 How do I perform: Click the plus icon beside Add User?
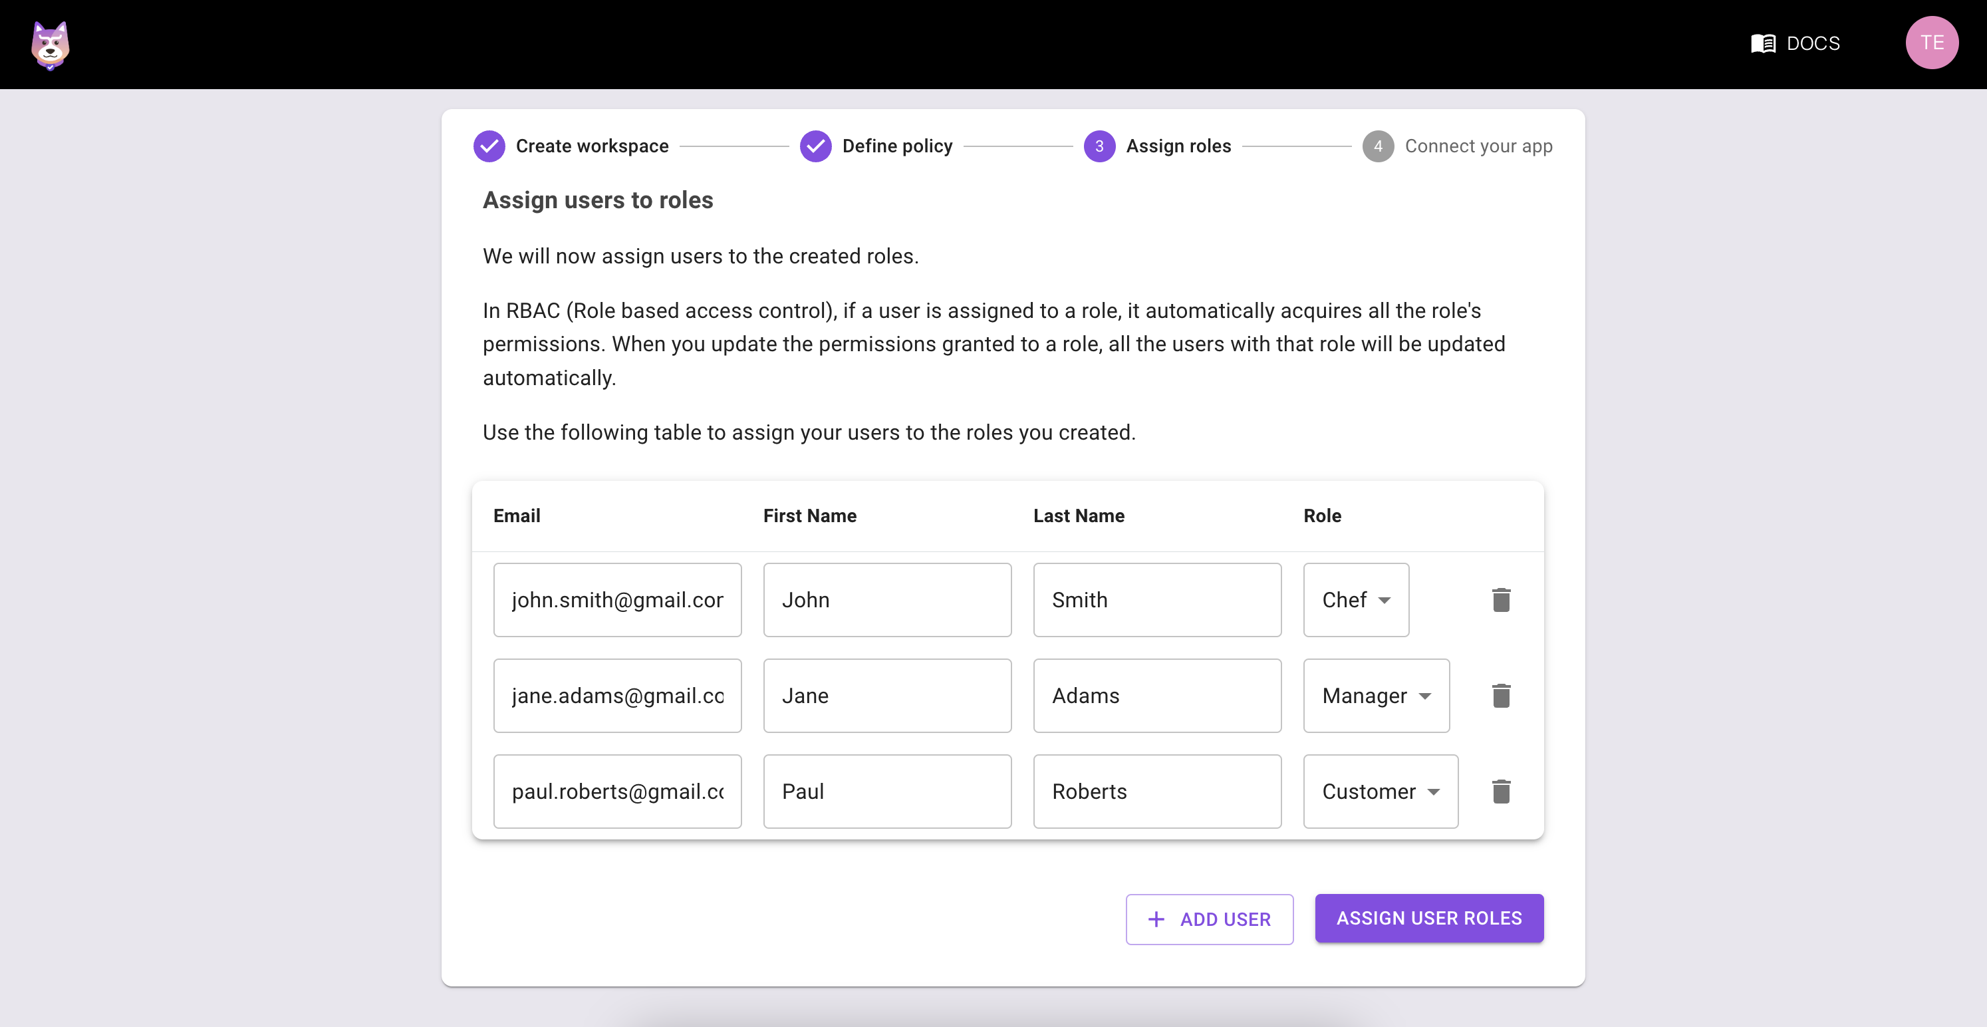click(x=1156, y=919)
